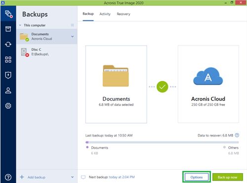Click the Acronis Cloud destination card
The width and height of the screenshot is (247, 183).
click(x=208, y=84)
